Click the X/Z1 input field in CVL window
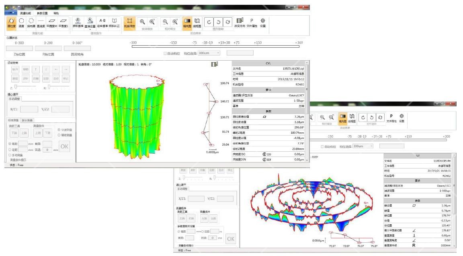463x256 pixels. point(29,109)
